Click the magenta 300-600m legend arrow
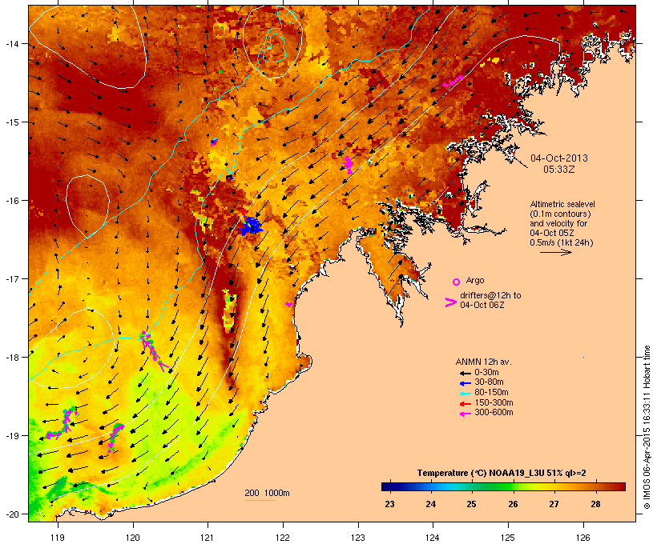Image resolution: width=657 pixels, height=544 pixels. tap(466, 414)
